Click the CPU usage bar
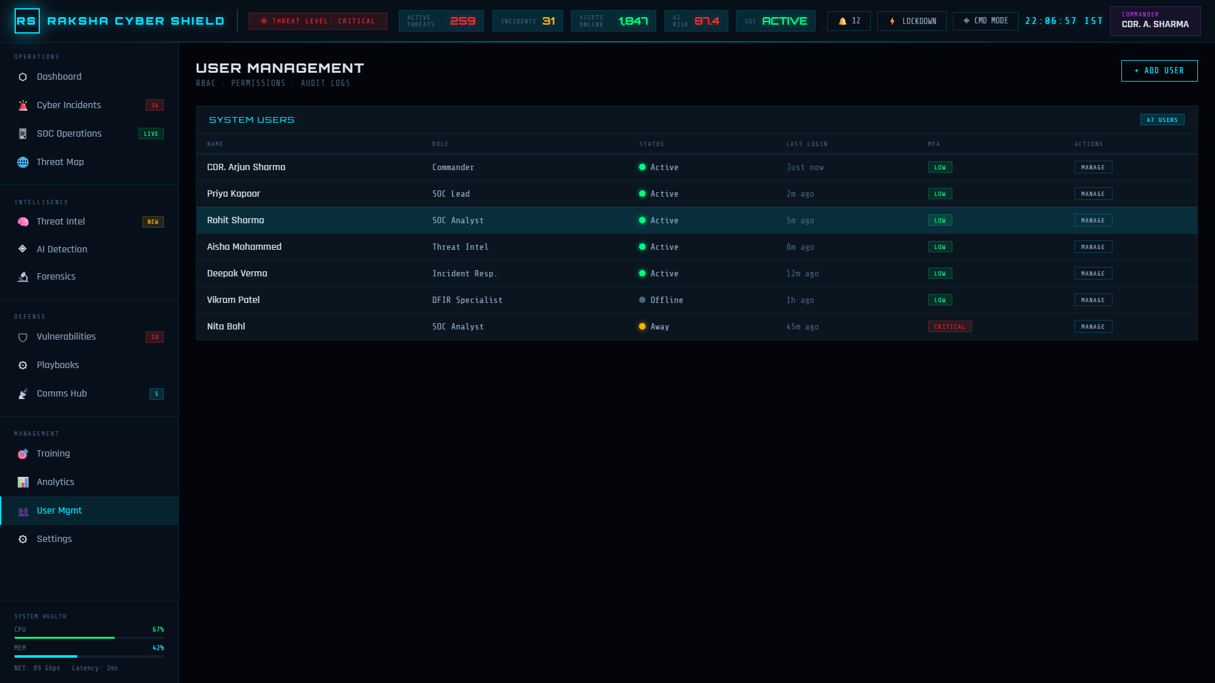Image resolution: width=1215 pixels, height=683 pixels. point(89,637)
